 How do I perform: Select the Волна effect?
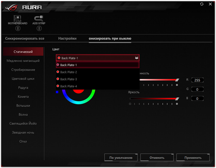coord(23,114)
